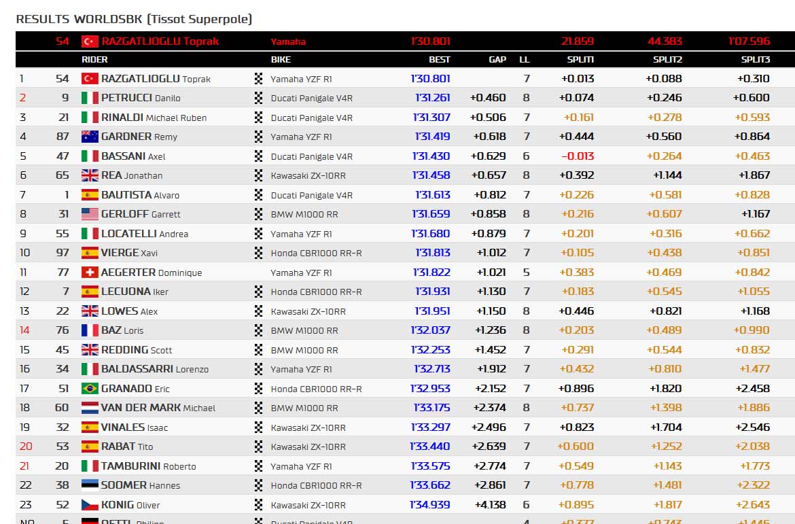Click the gap value +1.021
This screenshot has height=524, width=795.
pyautogui.click(x=491, y=273)
